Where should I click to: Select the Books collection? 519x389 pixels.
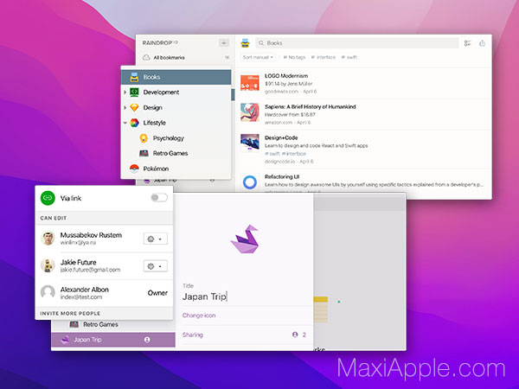point(176,77)
